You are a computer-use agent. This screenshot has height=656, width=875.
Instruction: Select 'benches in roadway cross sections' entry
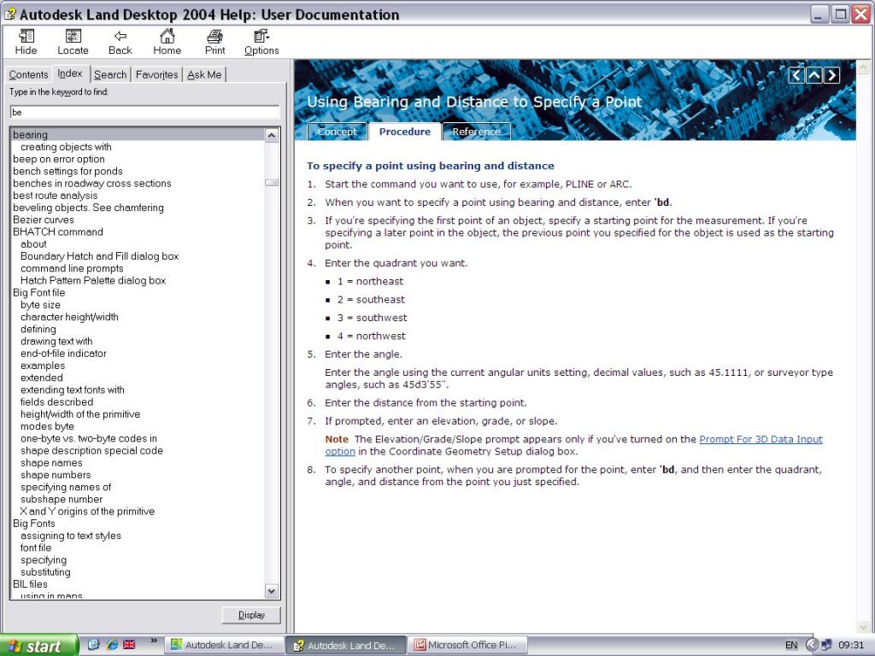click(92, 183)
